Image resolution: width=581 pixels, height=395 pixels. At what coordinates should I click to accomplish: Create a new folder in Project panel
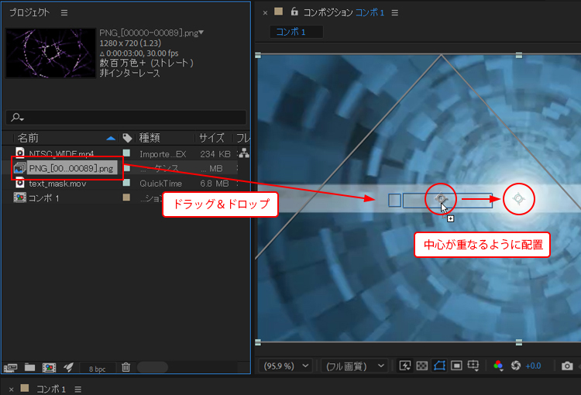pos(29,367)
